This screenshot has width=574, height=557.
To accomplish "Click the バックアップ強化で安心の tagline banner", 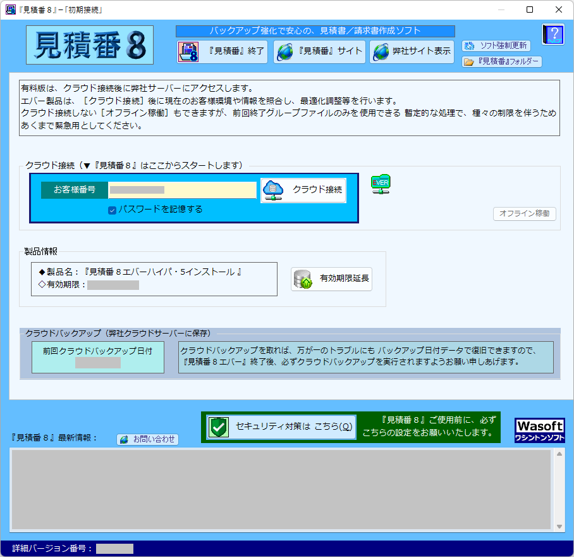I will pyautogui.click(x=315, y=31).
